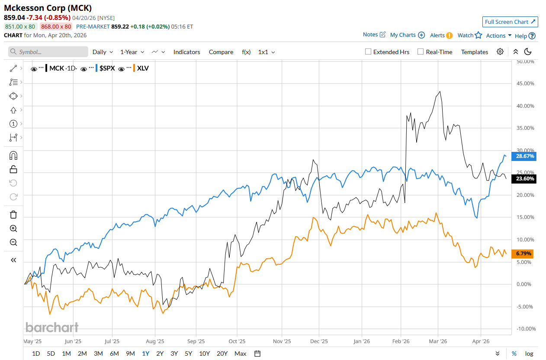Click the 23.60% MCK value label
The width and height of the screenshot is (546, 360).
tap(524, 179)
